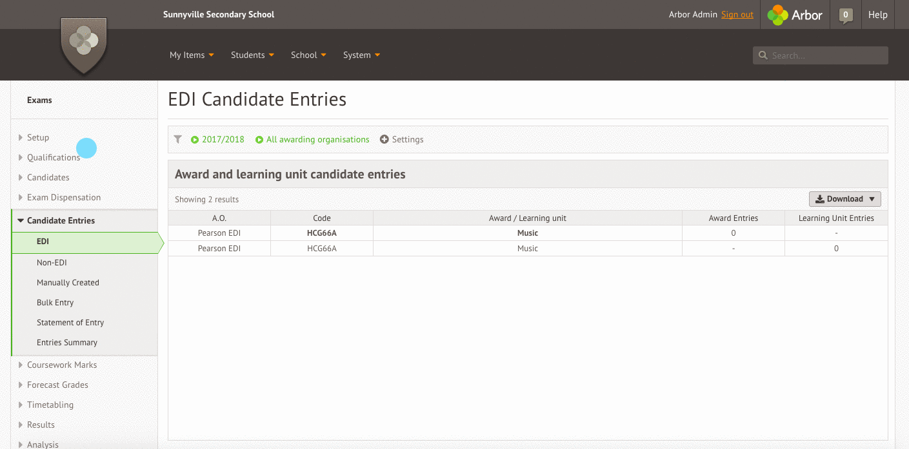
Task: Open the Download dropdown button
Action: point(845,199)
